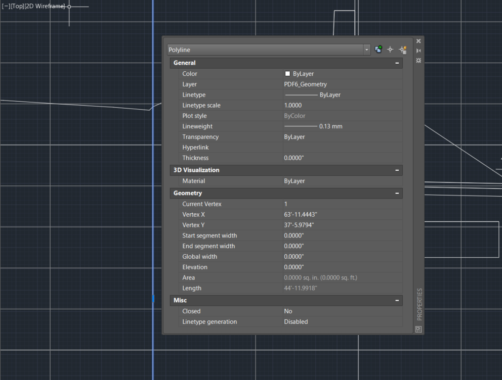Viewport: 502px width, 380px height.
Task: Click the vertical PROPERTIES title bar label
Action: tap(420, 304)
